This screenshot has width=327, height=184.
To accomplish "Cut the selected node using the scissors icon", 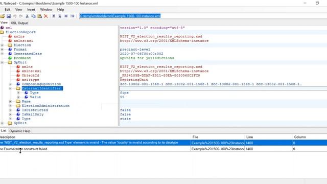I will click(x=27, y=16).
